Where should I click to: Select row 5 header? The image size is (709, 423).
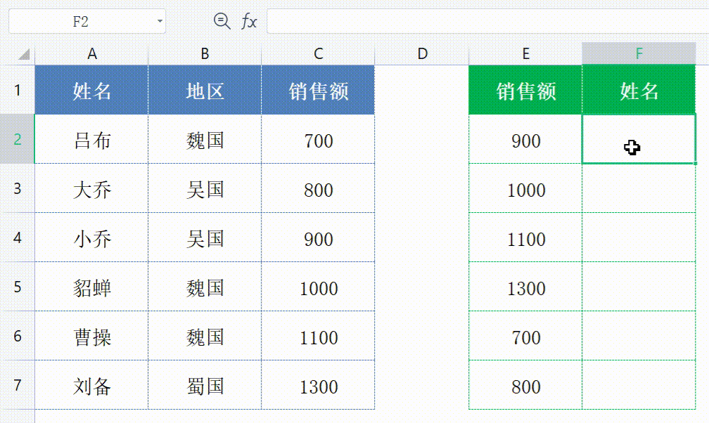pyautogui.click(x=17, y=287)
